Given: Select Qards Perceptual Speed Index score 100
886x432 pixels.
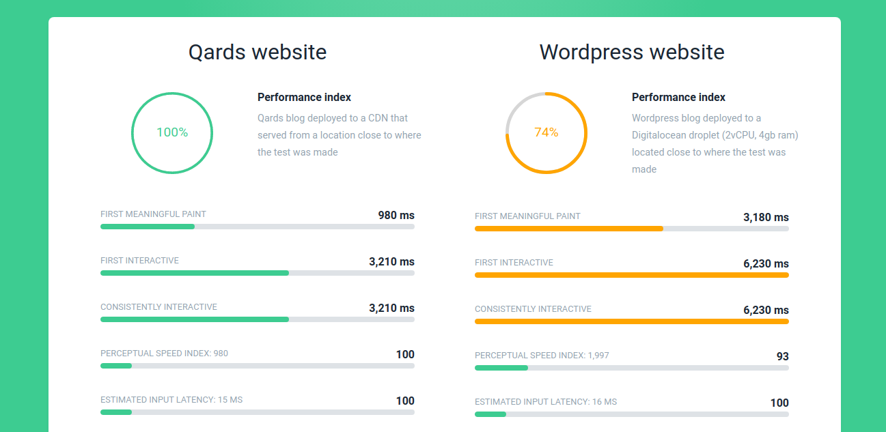Looking at the screenshot, I should [405, 354].
